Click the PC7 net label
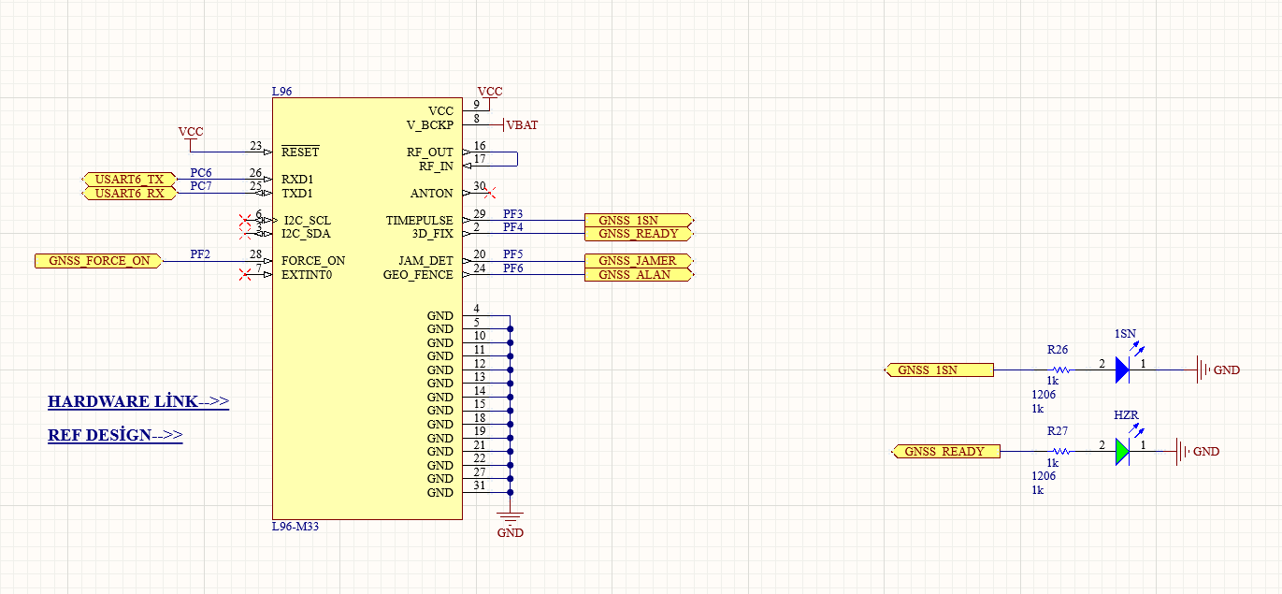 click(x=201, y=186)
